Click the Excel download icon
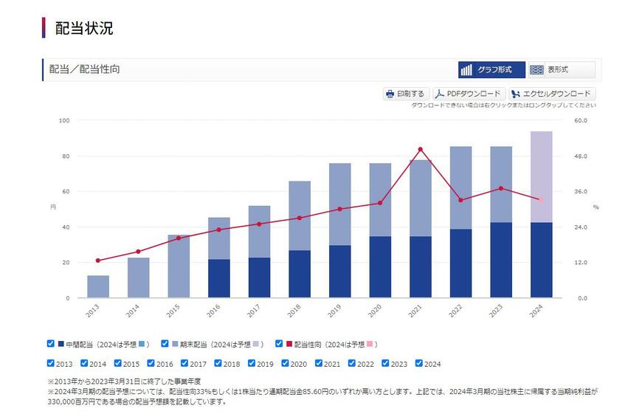642x417 pixels. [x=516, y=94]
